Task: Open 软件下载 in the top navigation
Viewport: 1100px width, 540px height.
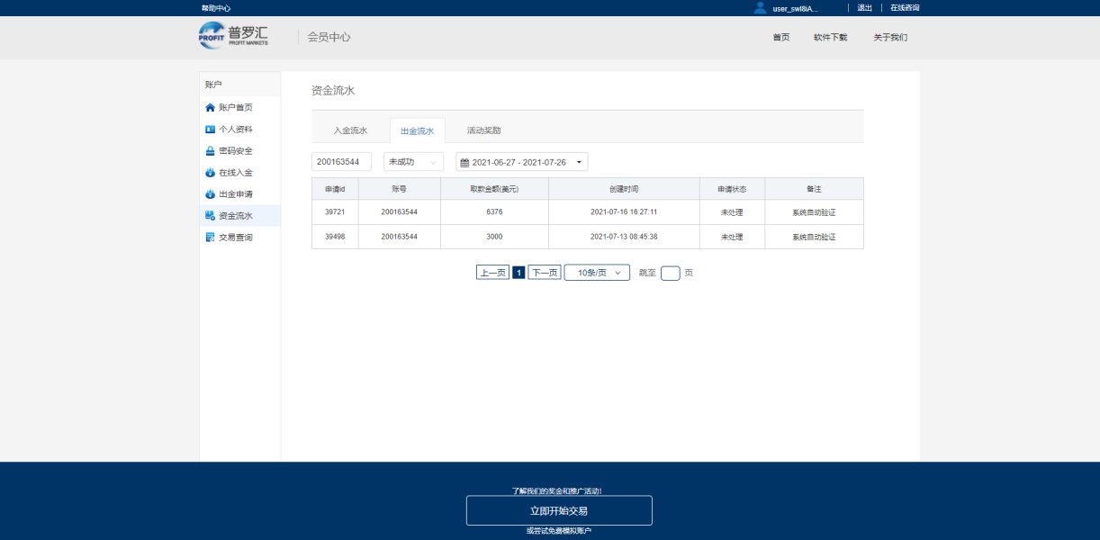Action: (x=830, y=38)
